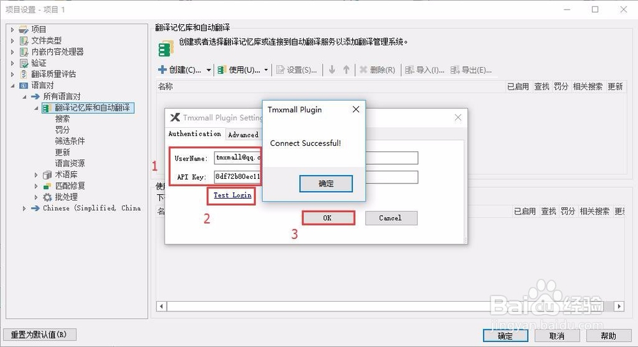Click the 项目 tree icon

tap(24, 30)
